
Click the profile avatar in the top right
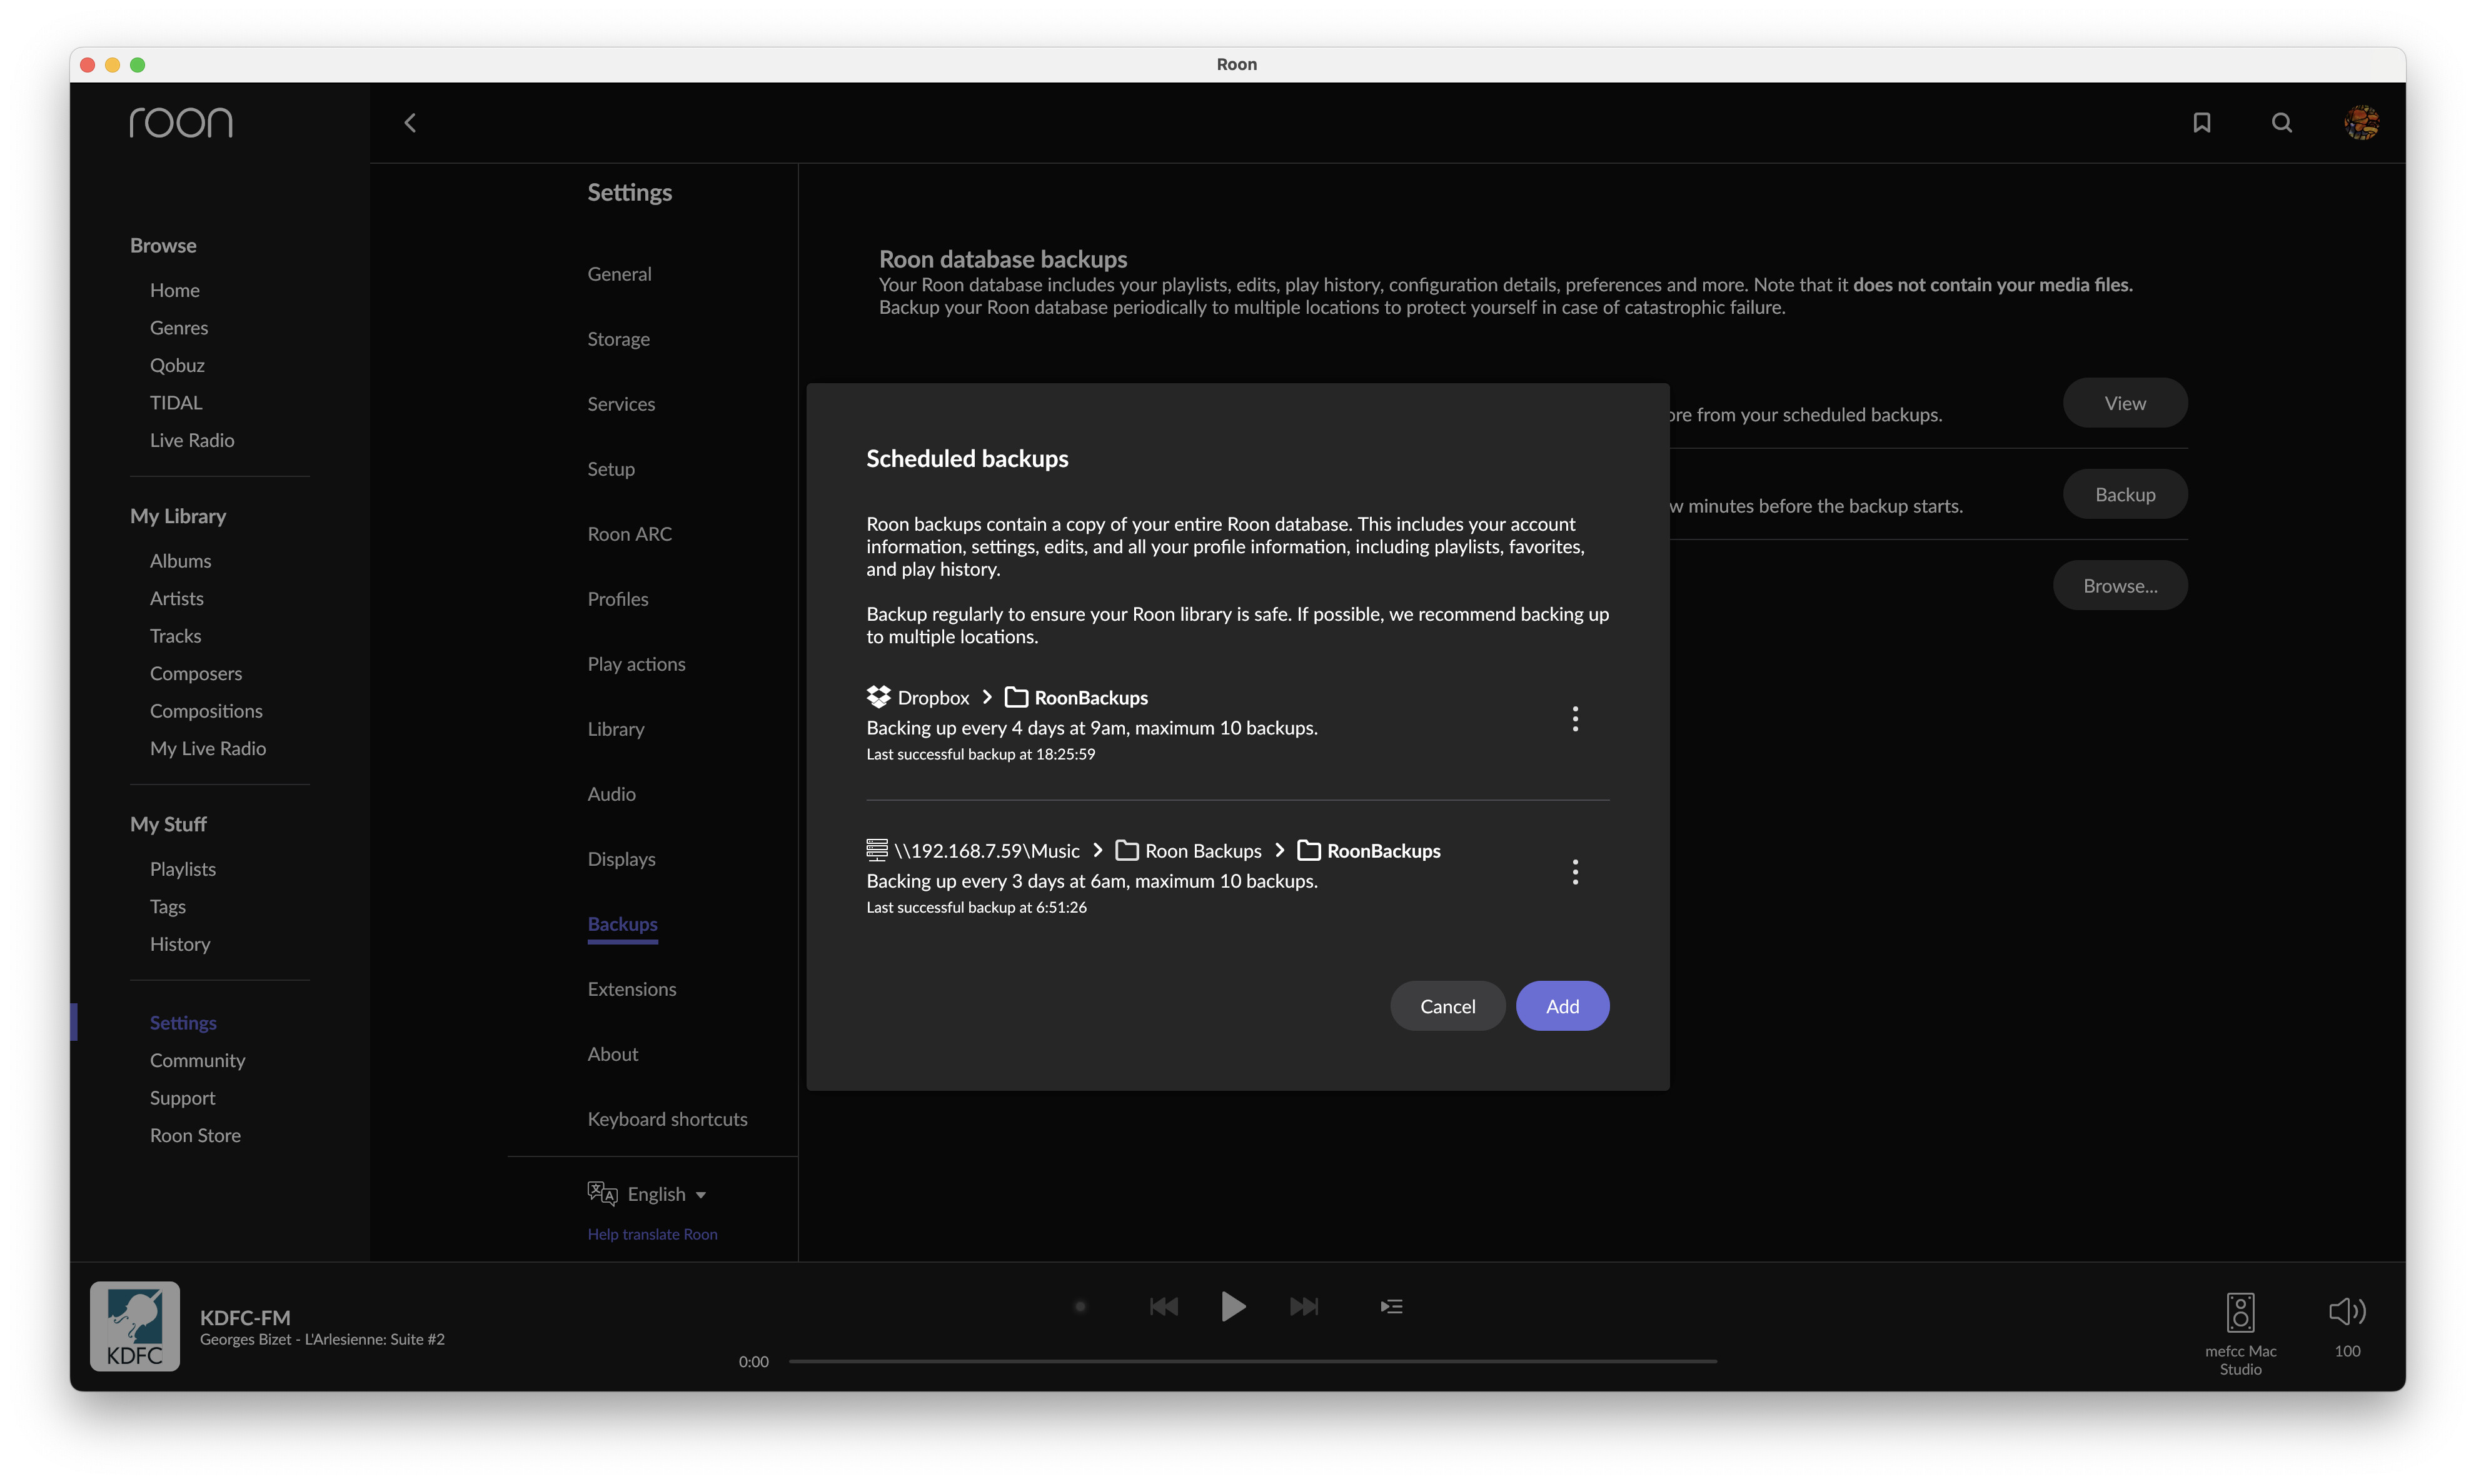[2361, 122]
